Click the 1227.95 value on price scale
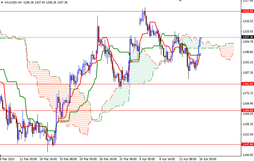This screenshot has height=161, width=254. pos(247,1)
